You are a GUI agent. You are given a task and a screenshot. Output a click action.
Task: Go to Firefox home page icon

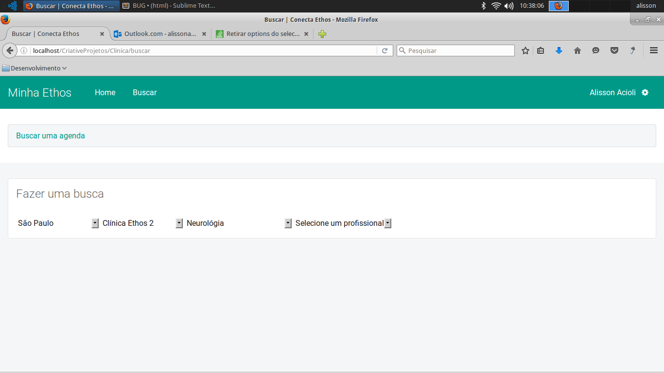577,51
